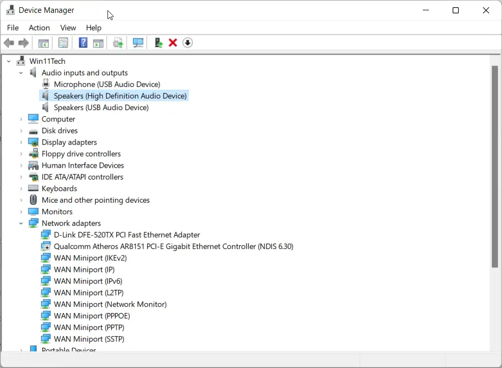This screenshot has width=502, height=368.
Task: Expand the Disk drives category
Action: click(21, 131)
